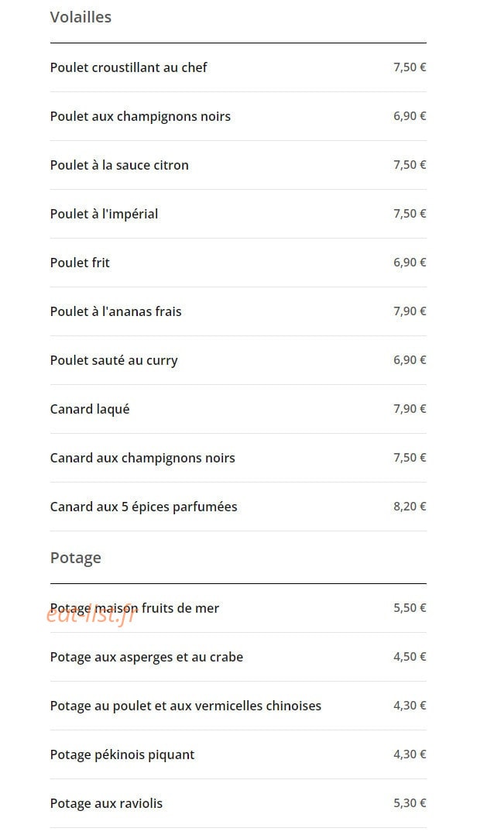Select Poulet aux champignons noirs
494x835 pixels.
pyautogui.click(x=238, y=116)
